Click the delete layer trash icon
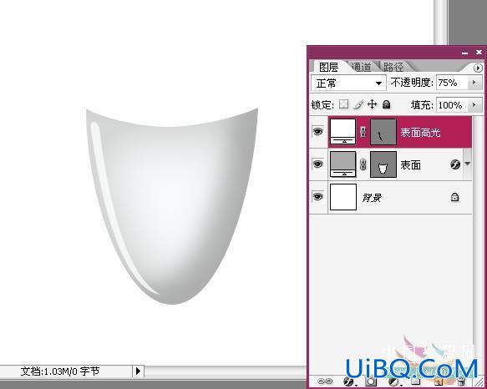The height and width of the screenshot is (389, 487). (x=461, y=381)
